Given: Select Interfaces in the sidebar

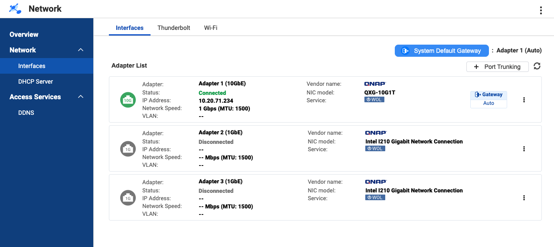Looking at the screenshot, I should 46,66.
